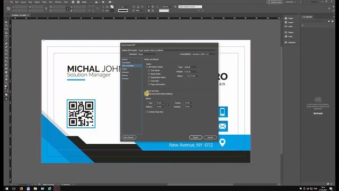
Task: Enable Bleed Marks checkbox
Action: pos(149,74)
